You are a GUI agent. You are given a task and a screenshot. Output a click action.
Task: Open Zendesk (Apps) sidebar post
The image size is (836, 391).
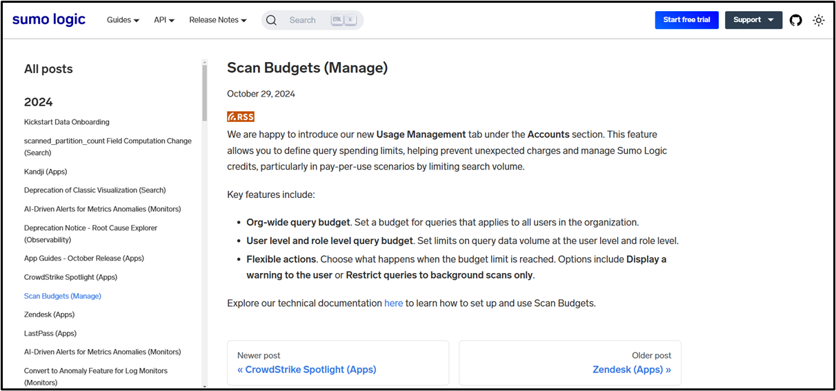click(50, 314)
